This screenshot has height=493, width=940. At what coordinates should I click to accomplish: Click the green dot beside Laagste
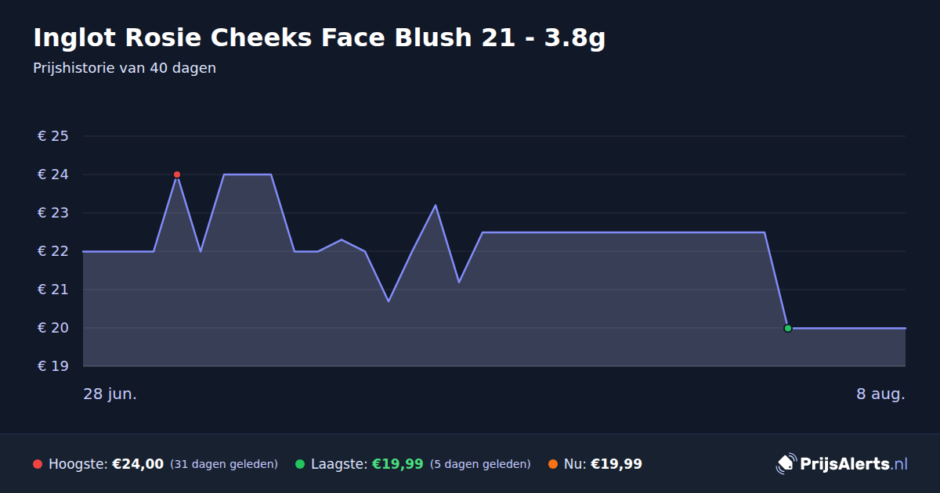[300, 465]
